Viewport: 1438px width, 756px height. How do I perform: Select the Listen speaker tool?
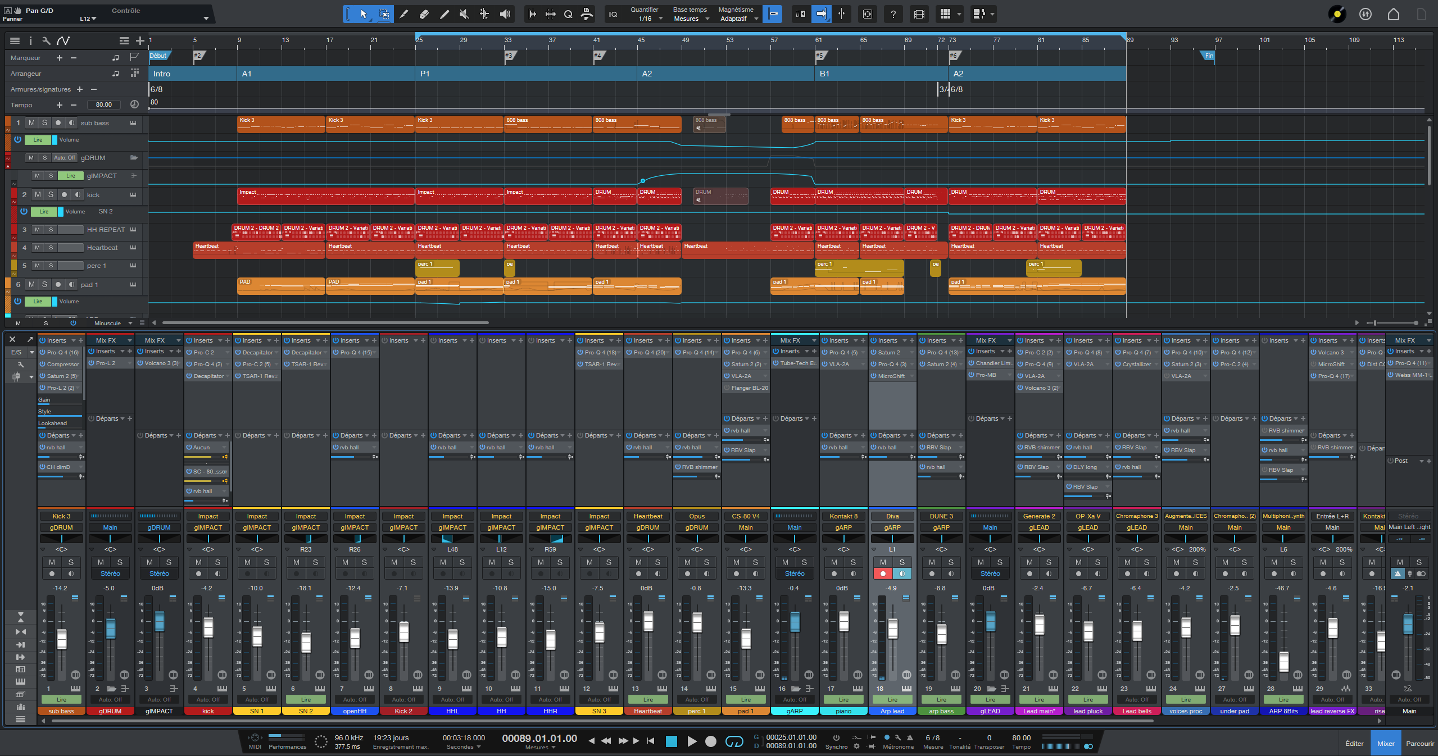[x=505, y=14]
